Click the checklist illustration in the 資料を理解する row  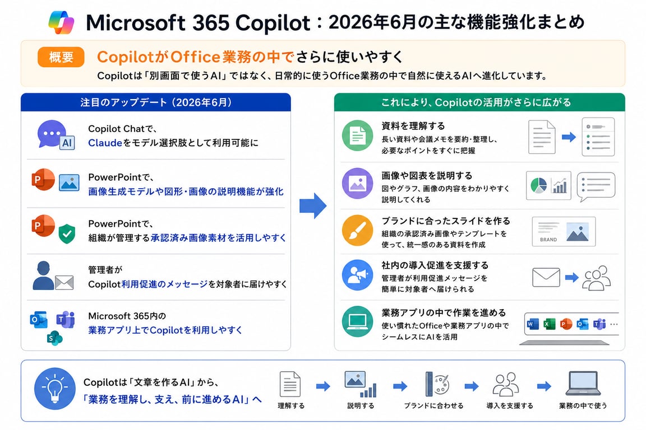pyautogui.click(x=598, y=137)
